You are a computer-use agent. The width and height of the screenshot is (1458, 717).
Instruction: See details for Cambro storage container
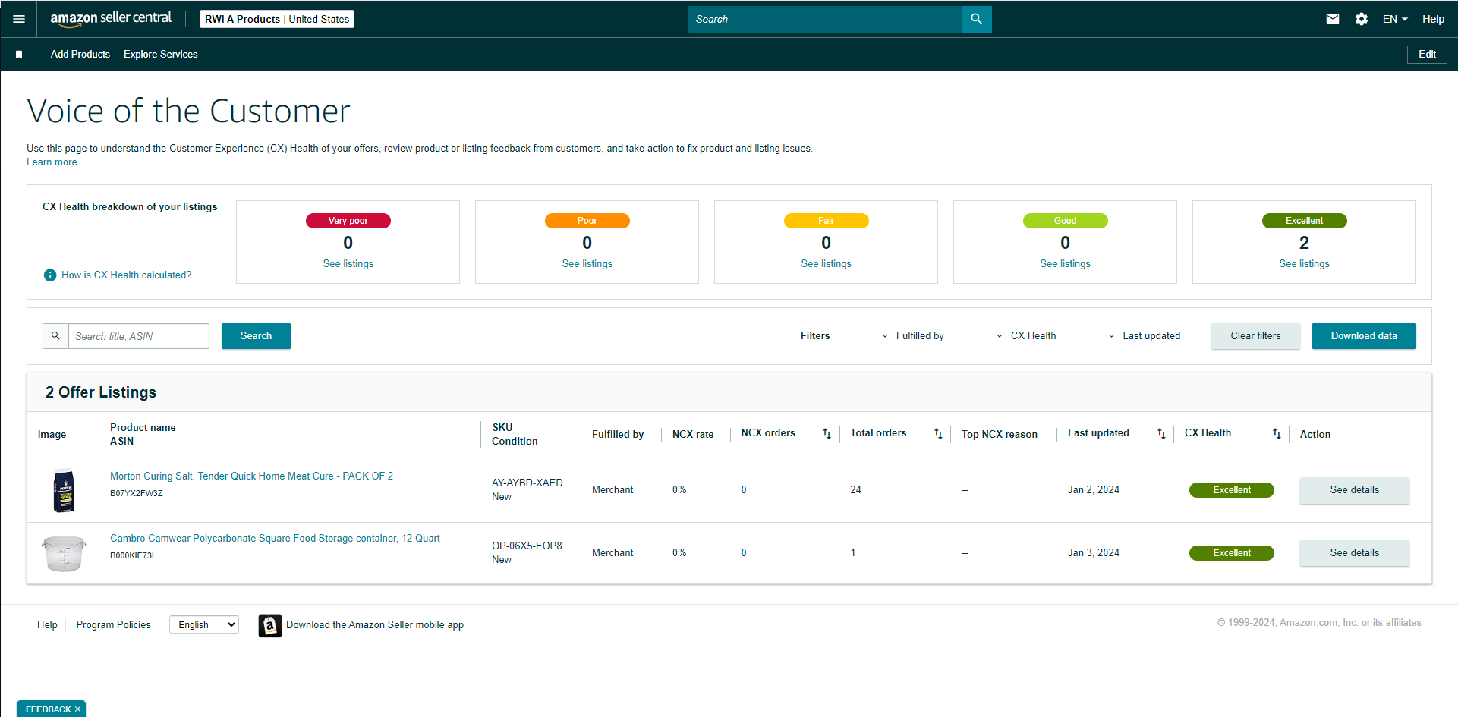tap(1355, 553)
